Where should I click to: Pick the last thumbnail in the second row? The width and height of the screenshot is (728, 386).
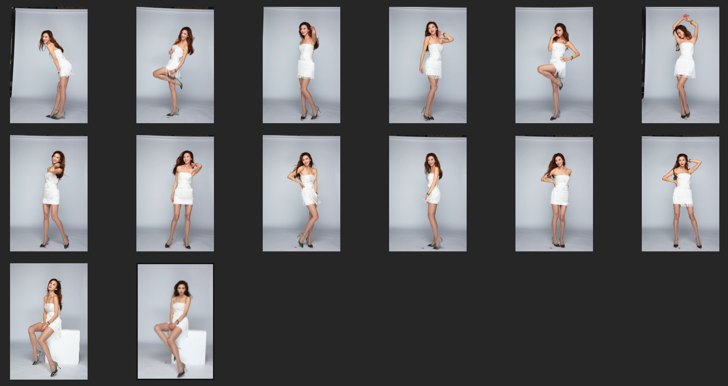(x=681, y=193)
